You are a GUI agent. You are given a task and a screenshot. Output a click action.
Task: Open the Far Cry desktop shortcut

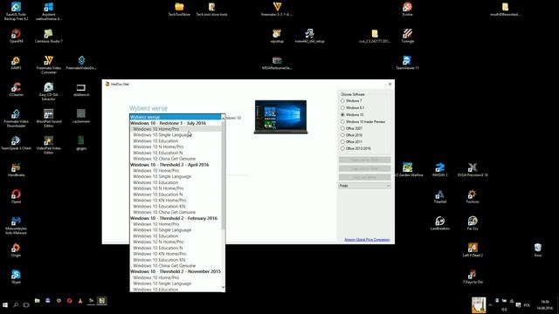(x=473, y=223)
